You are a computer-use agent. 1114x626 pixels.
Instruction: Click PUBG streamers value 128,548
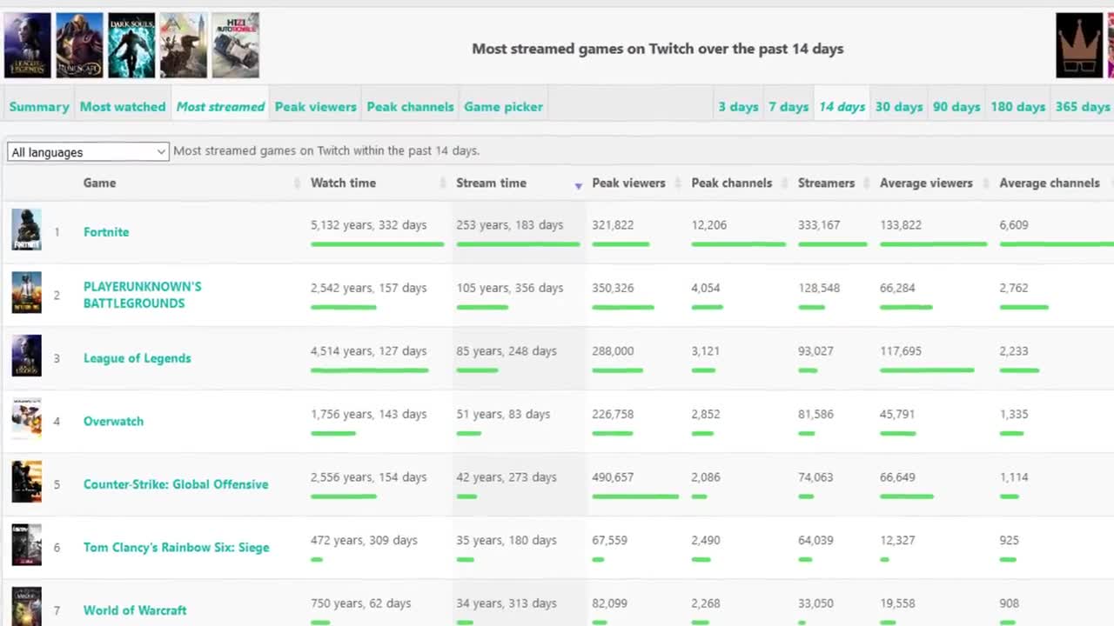(819, 288)
